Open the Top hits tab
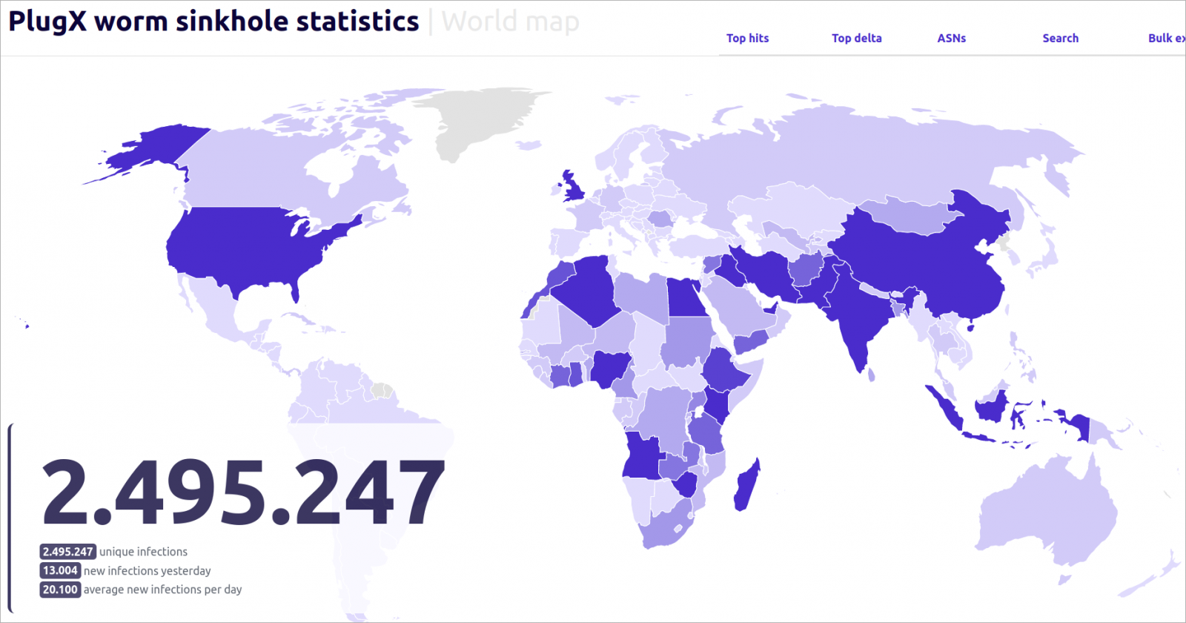This screenshot has width=1186, height=623. click(747, 38)
